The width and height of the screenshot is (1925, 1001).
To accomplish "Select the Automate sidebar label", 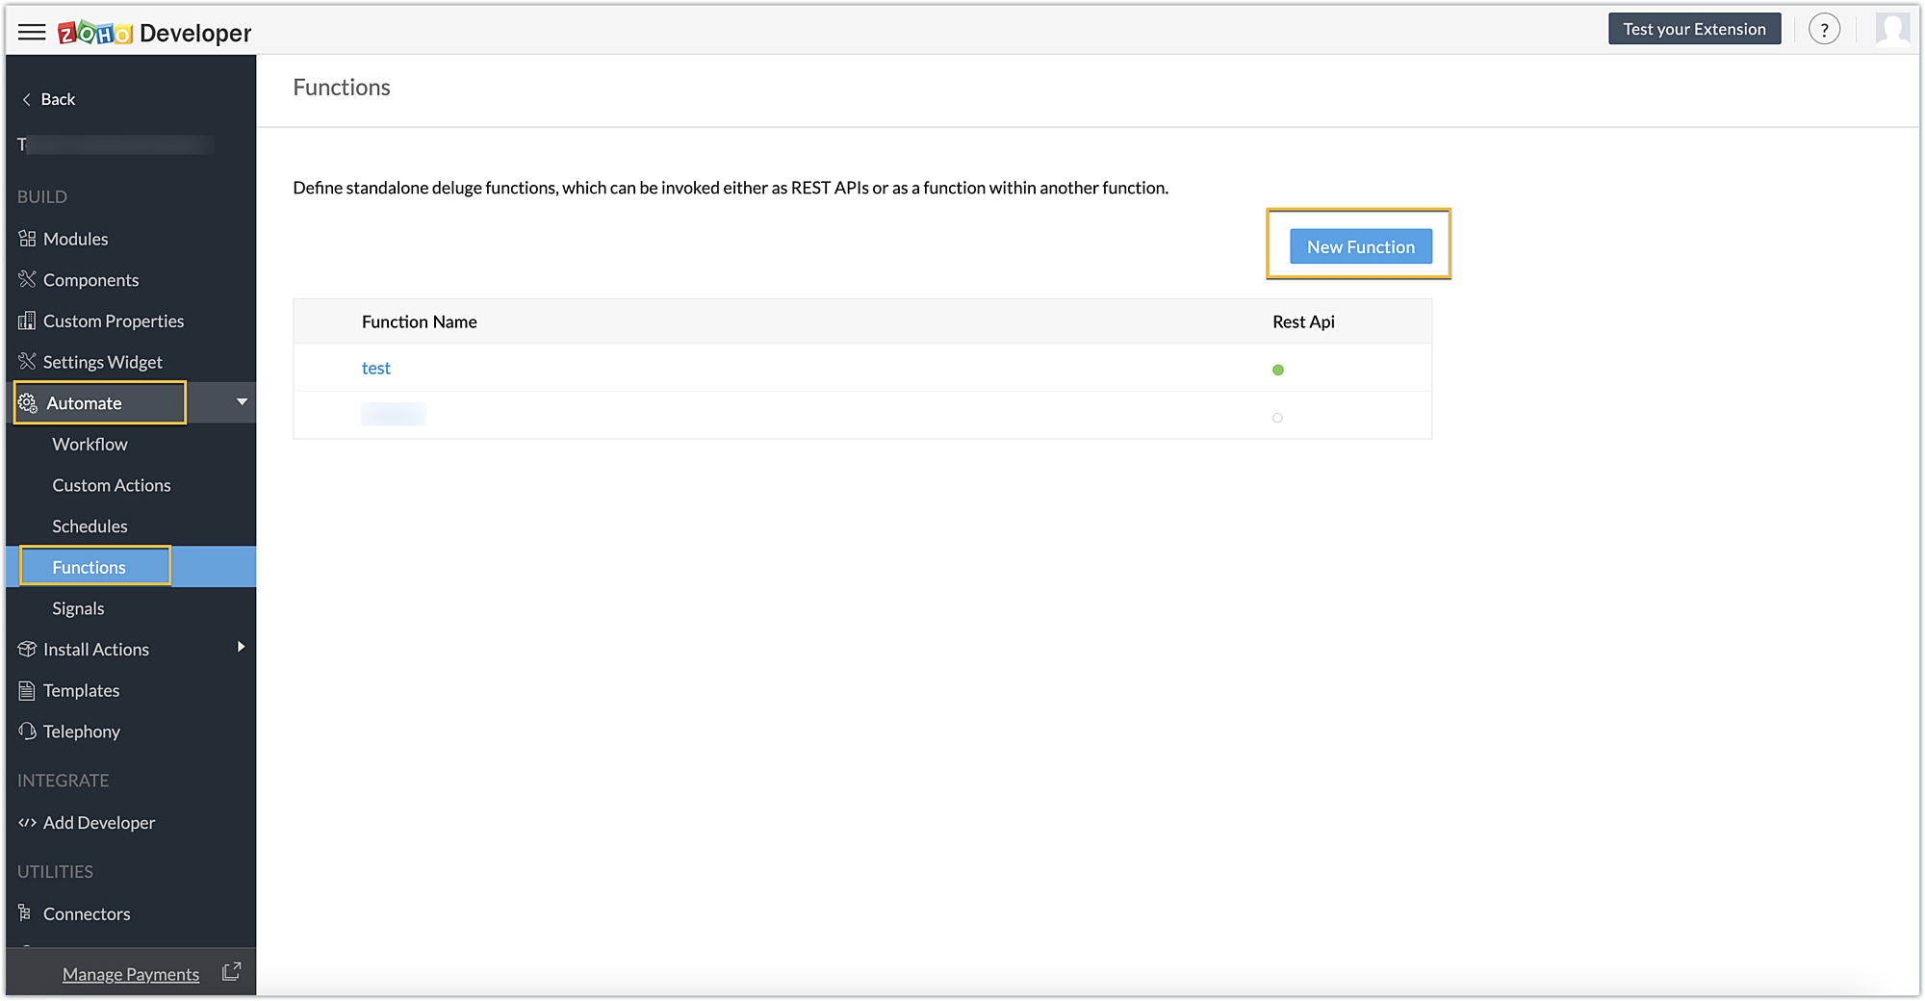I will (x=84, y=403).
